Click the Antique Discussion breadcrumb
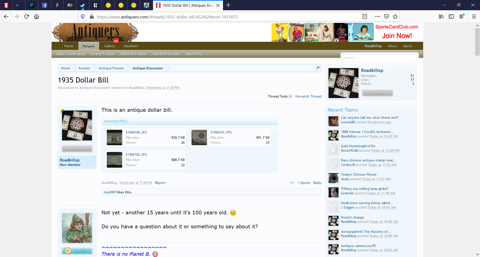 147,68
